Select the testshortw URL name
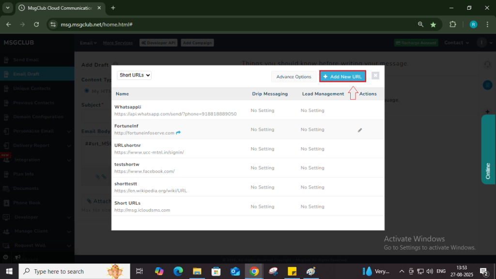This screenshot has height=279, width=496. [127, 164]
